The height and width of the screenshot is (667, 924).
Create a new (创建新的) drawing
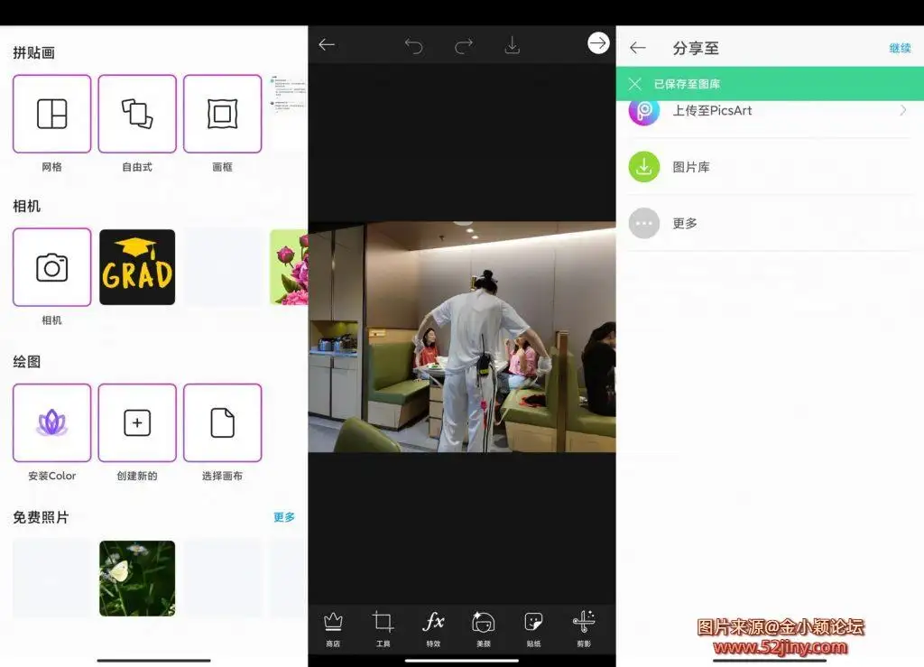click(x=137, y=422)
